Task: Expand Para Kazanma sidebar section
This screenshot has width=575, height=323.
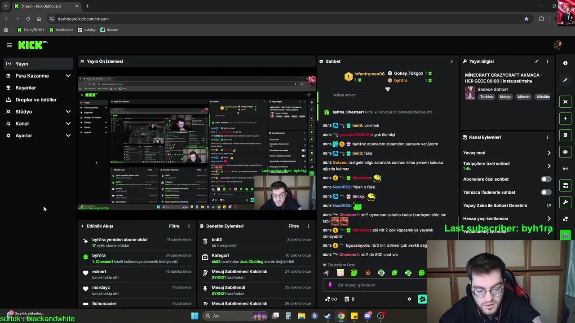Action: (68, 76)
